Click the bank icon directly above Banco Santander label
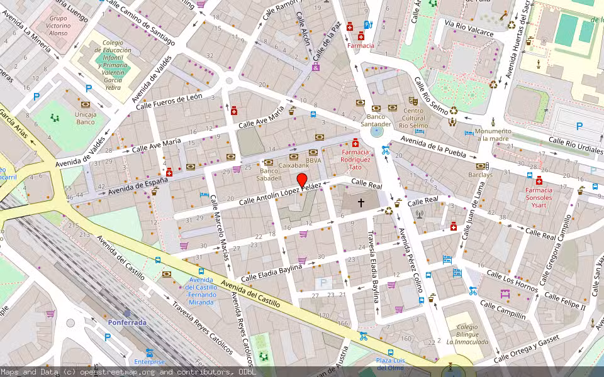 point(376,109)
